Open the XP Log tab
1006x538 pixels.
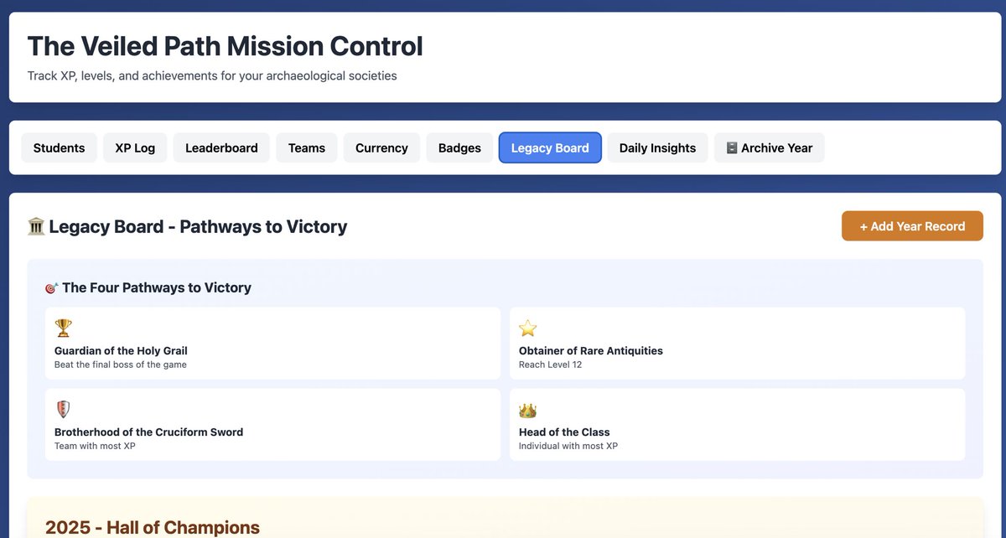click(134, 147)
